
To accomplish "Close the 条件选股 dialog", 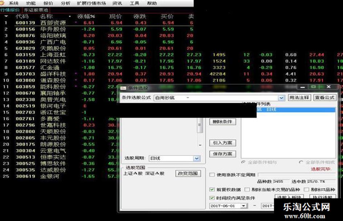I will 328,87.
